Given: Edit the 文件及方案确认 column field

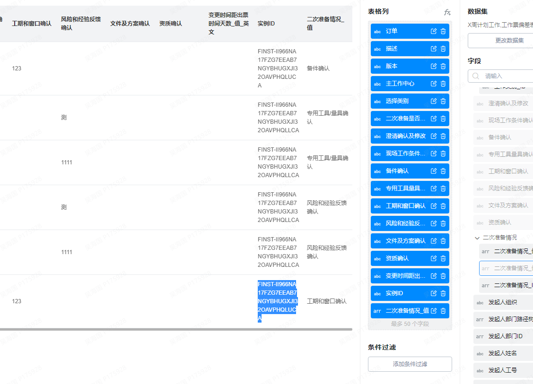Looking at the screenshot, I should point(433,241).
